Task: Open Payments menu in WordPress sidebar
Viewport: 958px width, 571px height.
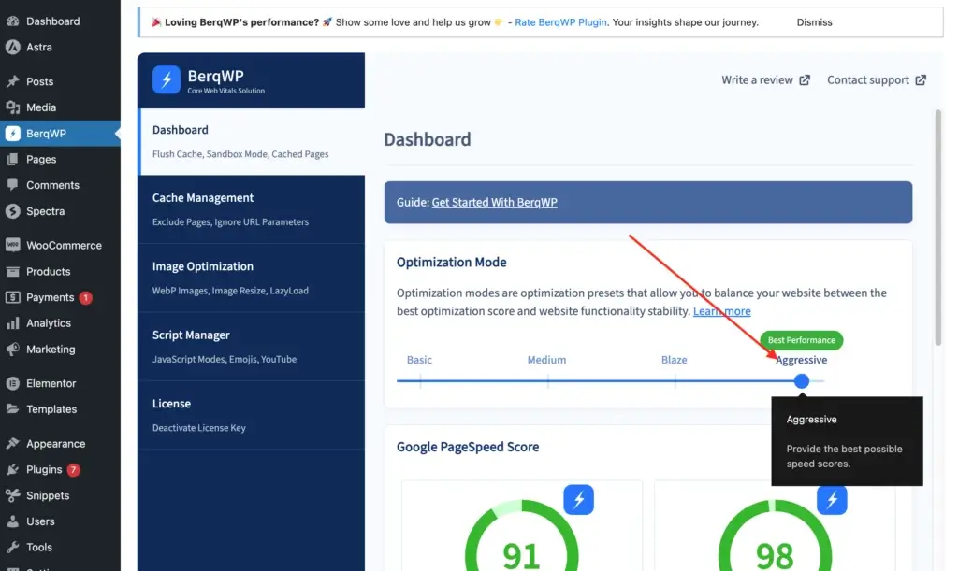Action: 50,297
